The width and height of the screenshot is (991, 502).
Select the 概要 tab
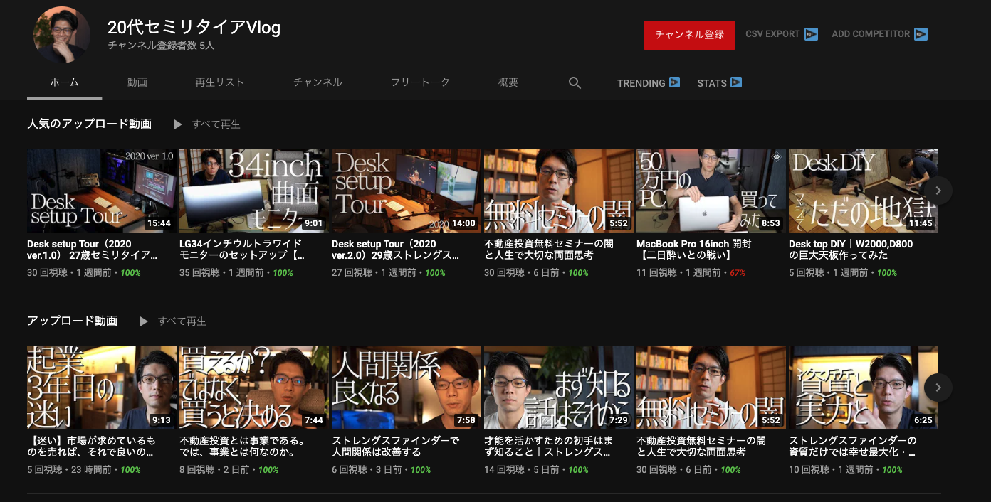[x=508, y=82]
